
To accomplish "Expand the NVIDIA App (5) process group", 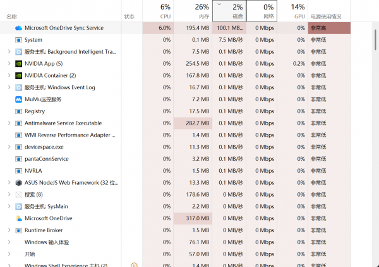I will [x=8, y=64].
